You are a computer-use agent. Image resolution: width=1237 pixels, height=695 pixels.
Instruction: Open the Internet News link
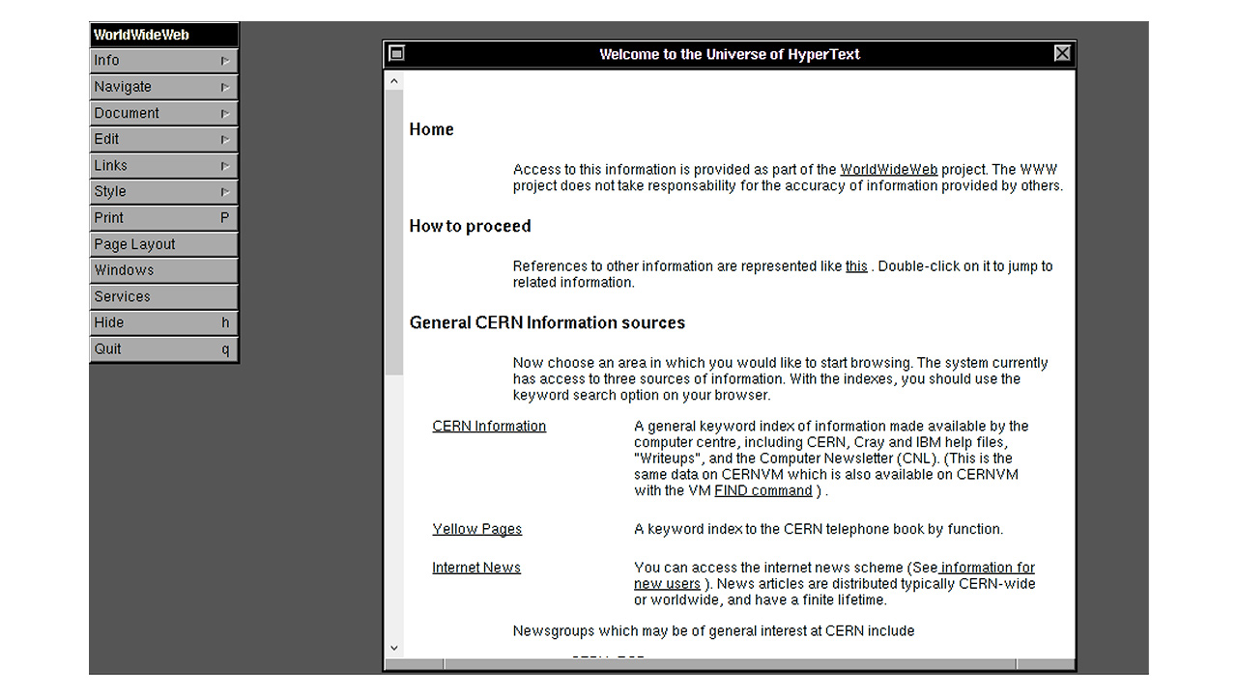[476, 568]
